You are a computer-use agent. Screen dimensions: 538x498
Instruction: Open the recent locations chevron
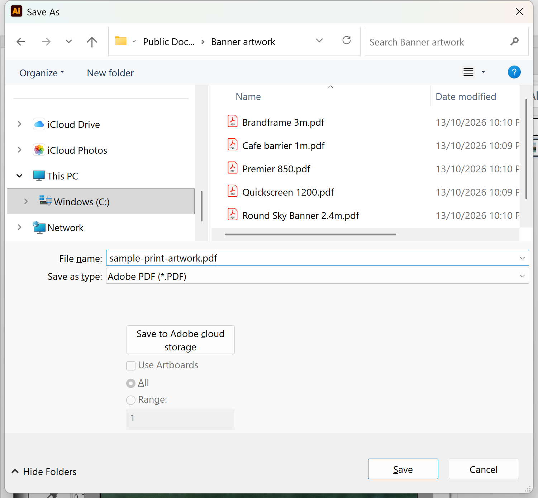pos(69,42)
